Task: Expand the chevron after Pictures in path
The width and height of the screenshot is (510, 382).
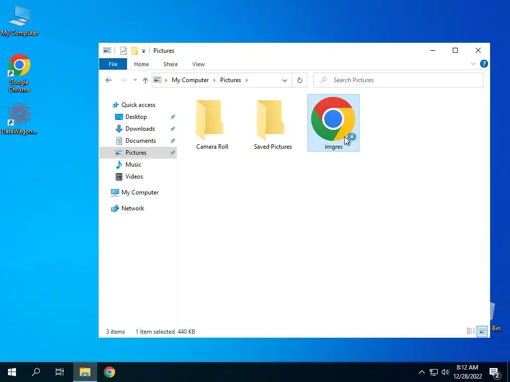Action: tap(247, 80)
